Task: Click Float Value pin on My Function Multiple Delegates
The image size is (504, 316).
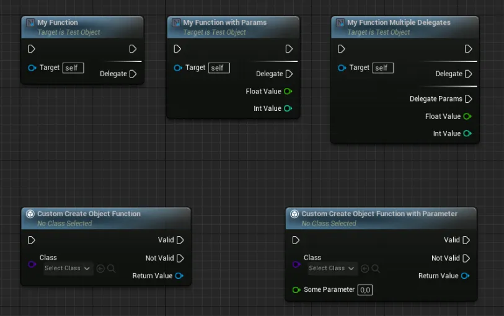Action: 467,116
